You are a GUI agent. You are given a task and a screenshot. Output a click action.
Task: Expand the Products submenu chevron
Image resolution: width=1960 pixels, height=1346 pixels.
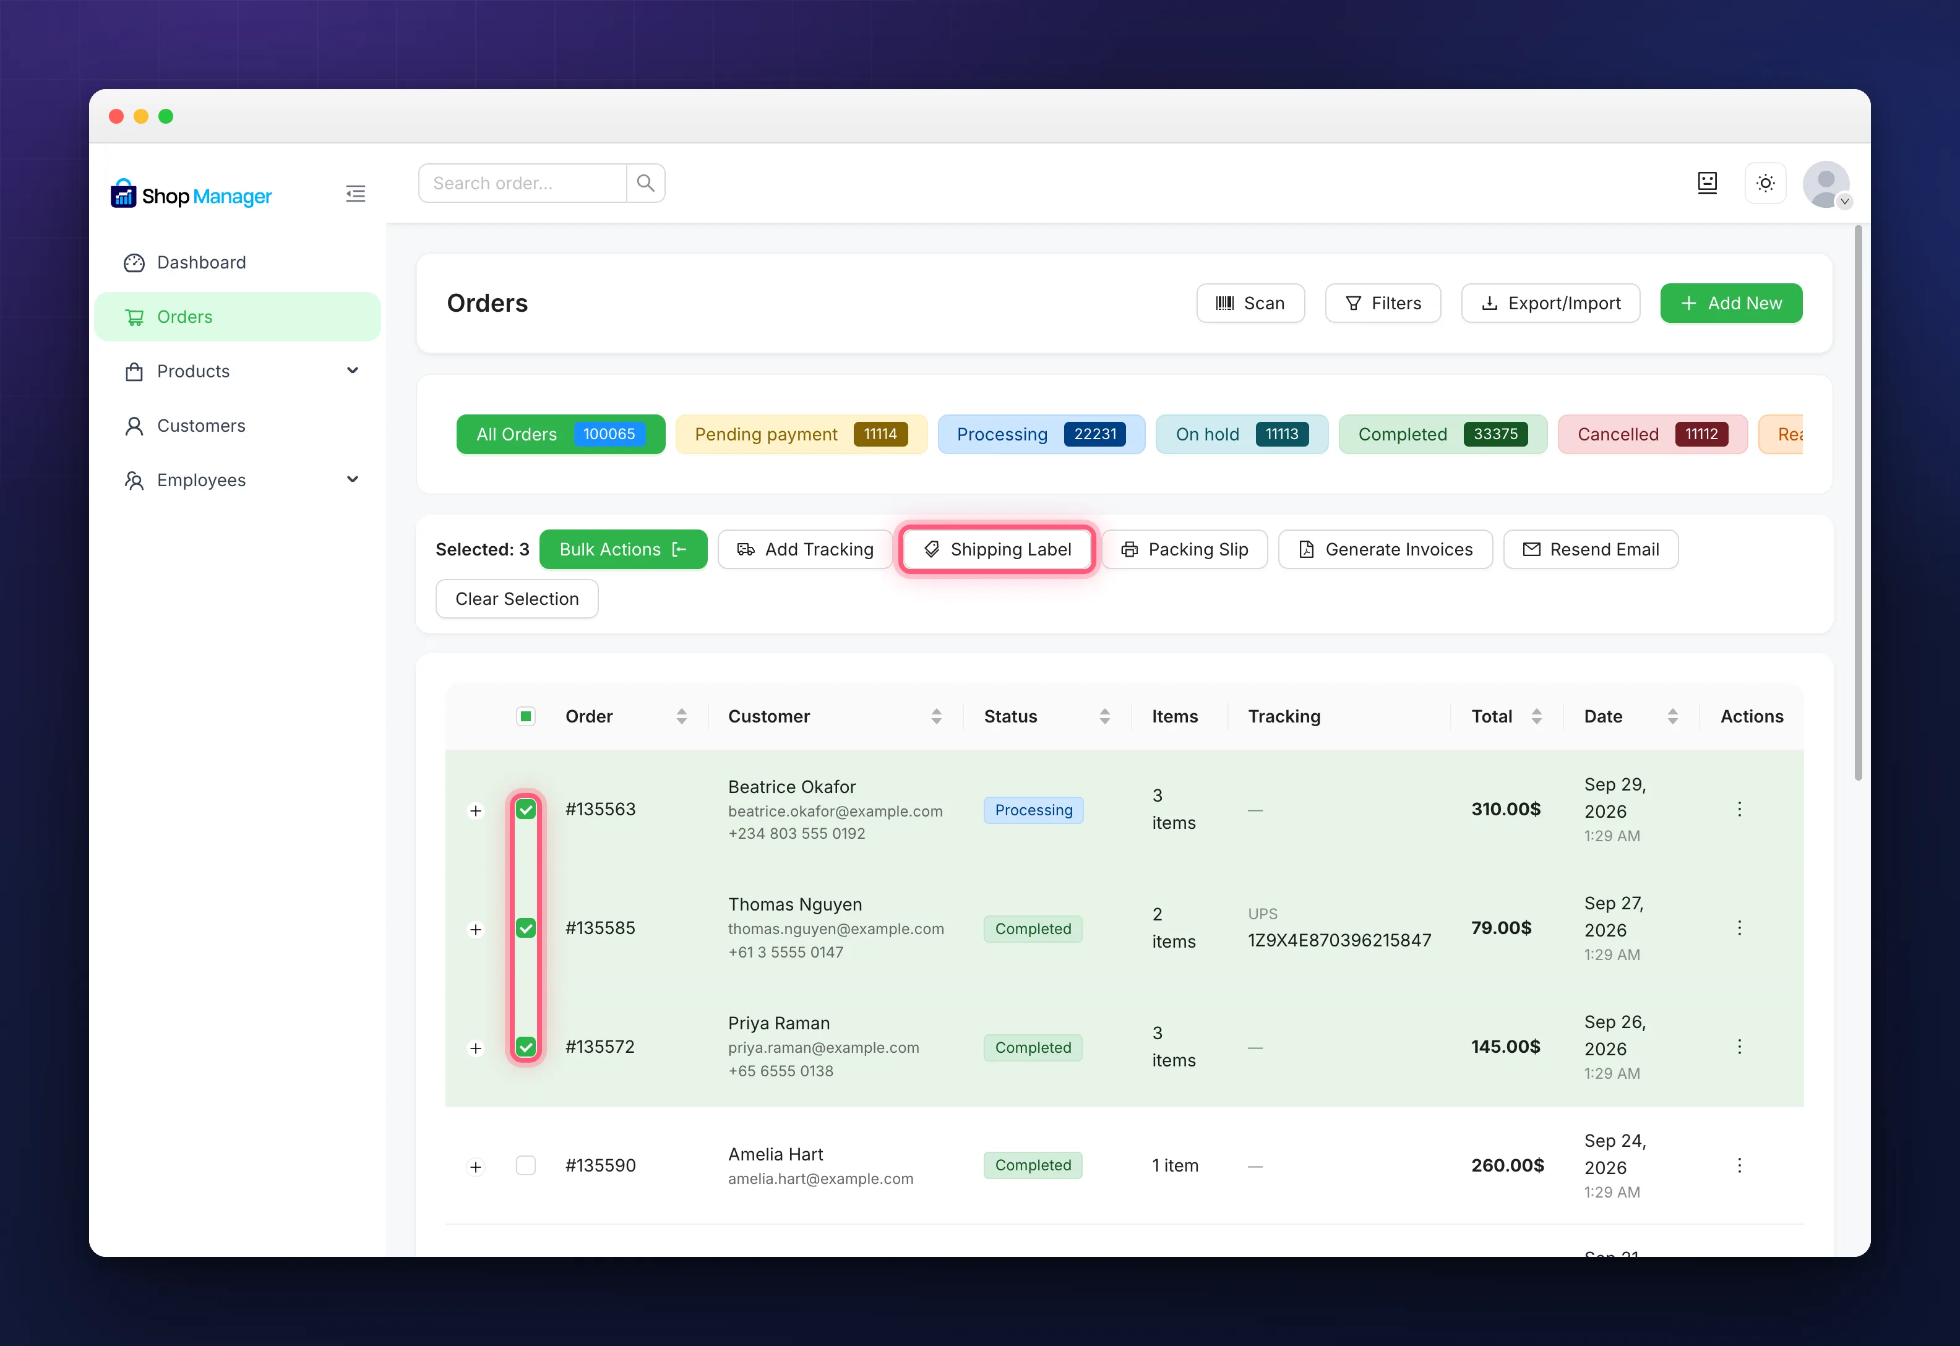[353, 371]
